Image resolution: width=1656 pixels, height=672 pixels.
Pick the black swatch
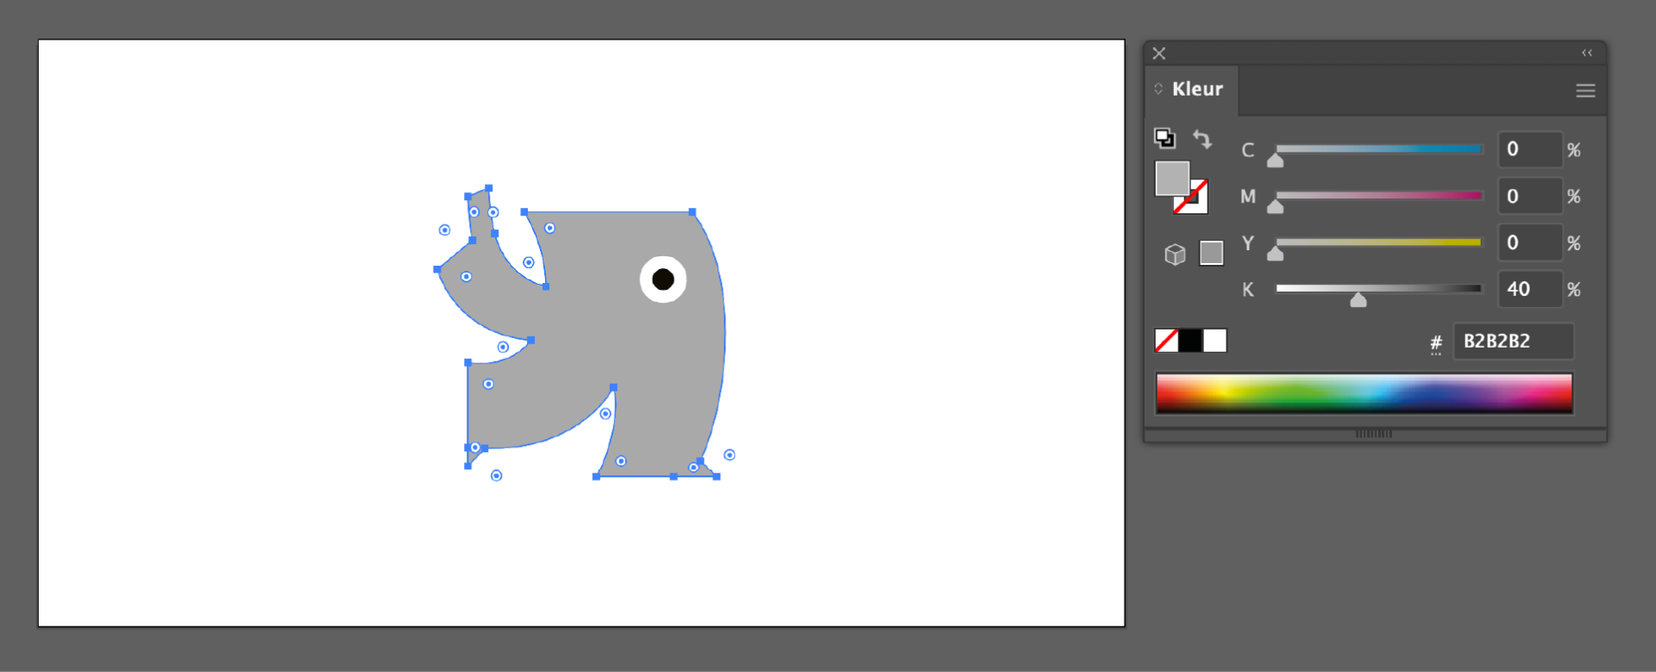1190,341
